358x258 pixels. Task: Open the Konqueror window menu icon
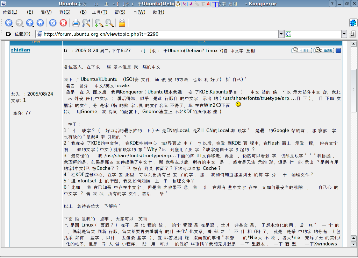point(3,4)
